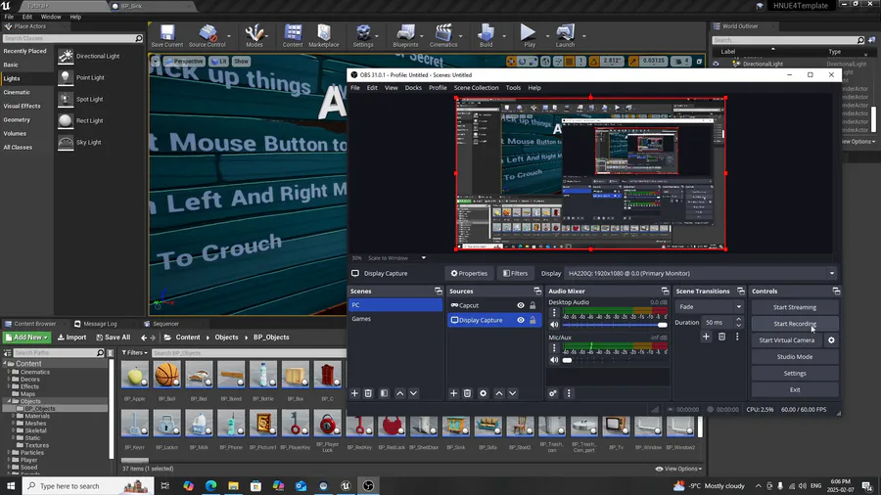This screenshot has width=881, height=495.
Task: Open Virtual Camera settings gear
Action: [831, 340]
